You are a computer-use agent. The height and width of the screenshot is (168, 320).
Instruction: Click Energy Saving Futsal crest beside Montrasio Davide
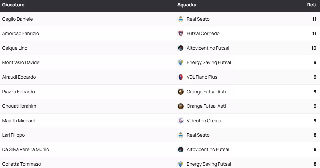(x=181, y=62)
